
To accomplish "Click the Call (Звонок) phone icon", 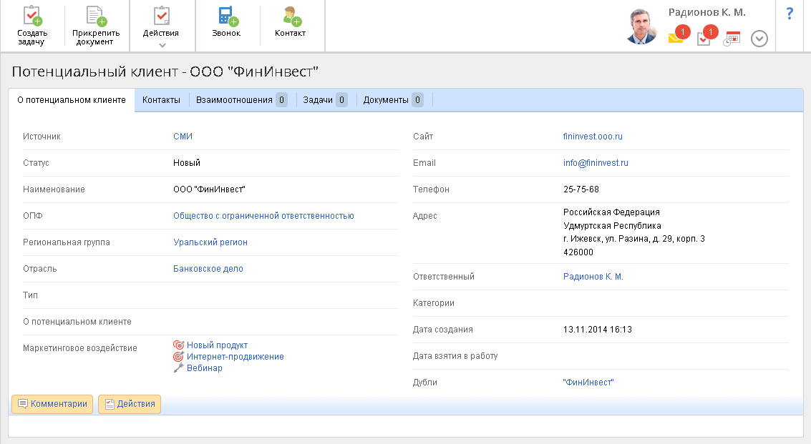I will (x=227, y=16).
